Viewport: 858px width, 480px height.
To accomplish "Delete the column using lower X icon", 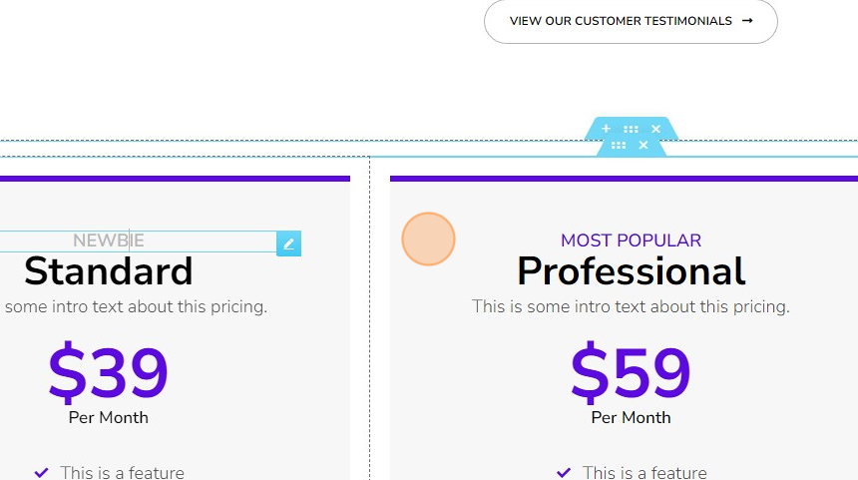I will [643, 145].
